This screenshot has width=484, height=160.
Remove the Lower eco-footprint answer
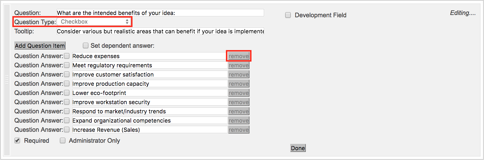(239, 93)
